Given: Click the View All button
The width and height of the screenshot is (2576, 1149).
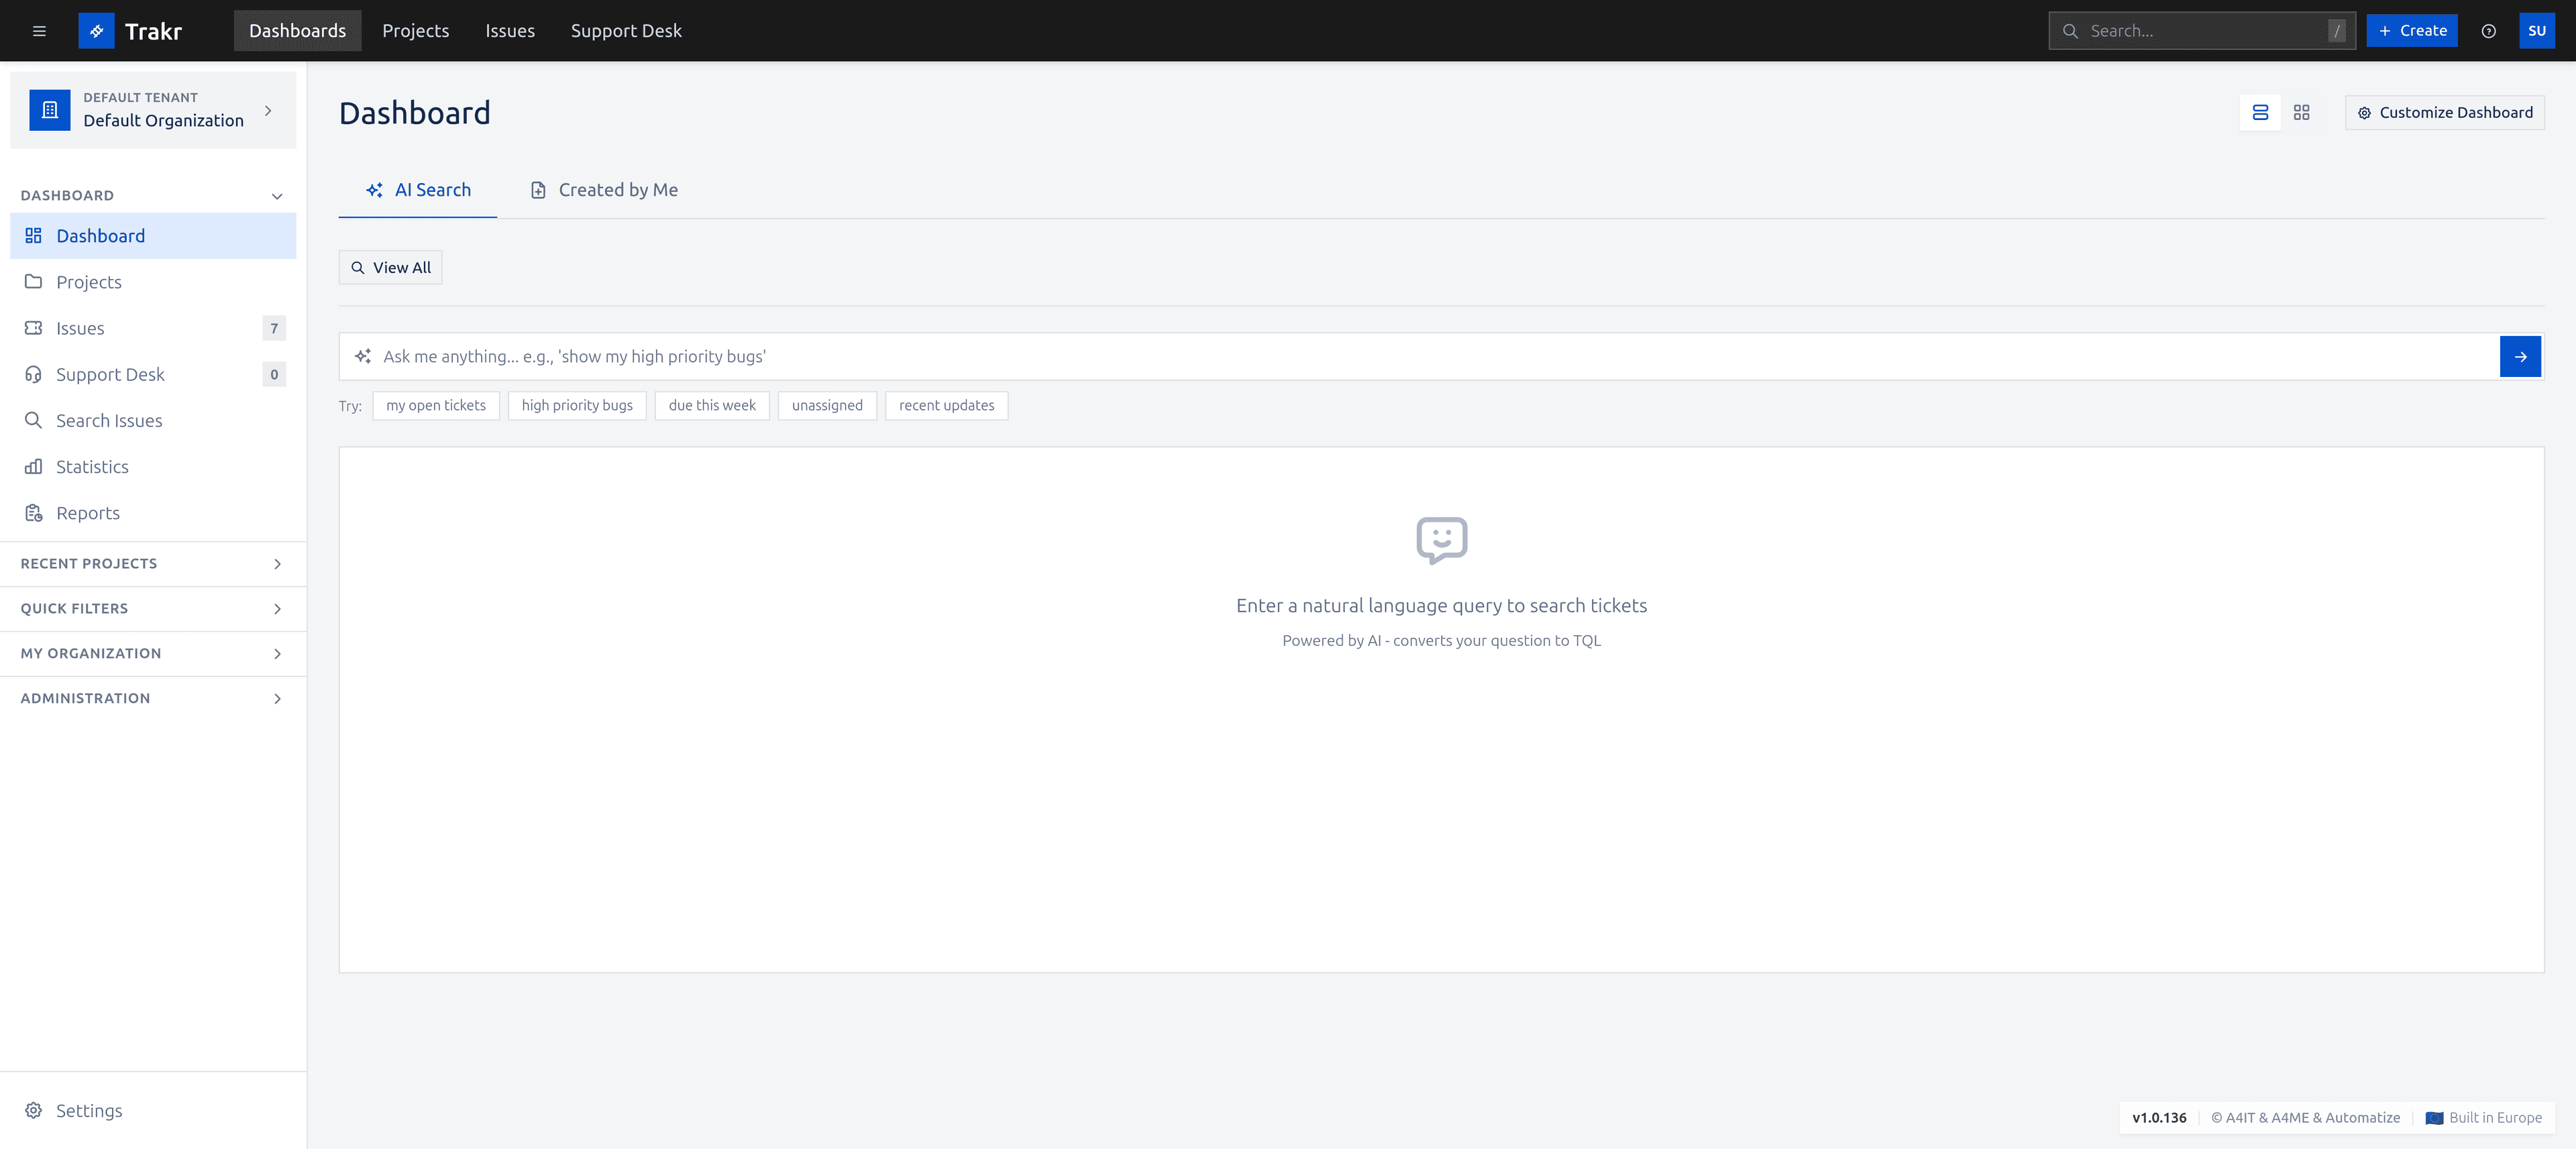Looking at the screenshot, I should coord(390,267).
